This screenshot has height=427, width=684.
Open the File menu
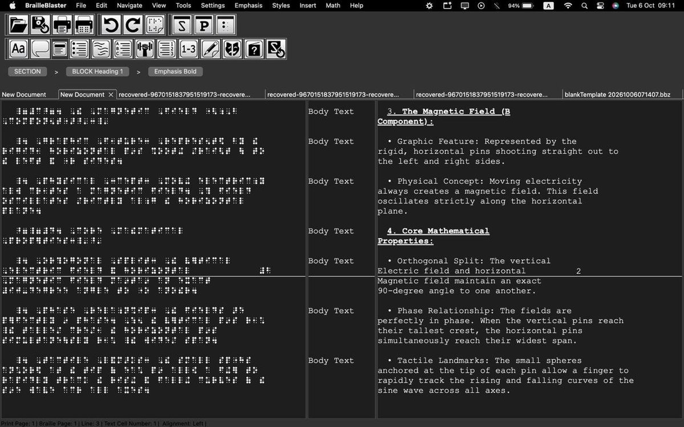point(81,6)
